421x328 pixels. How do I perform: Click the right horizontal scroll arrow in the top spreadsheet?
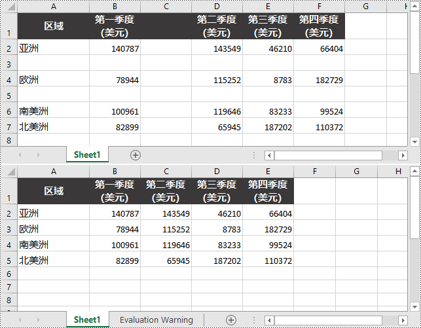point(403,155)
